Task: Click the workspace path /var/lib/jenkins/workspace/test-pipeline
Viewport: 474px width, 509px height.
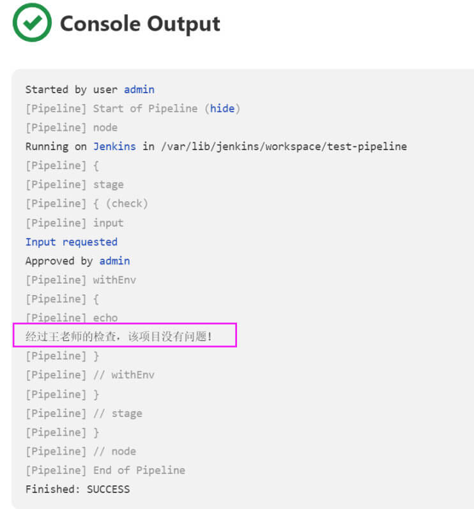Action: (284, 146)
